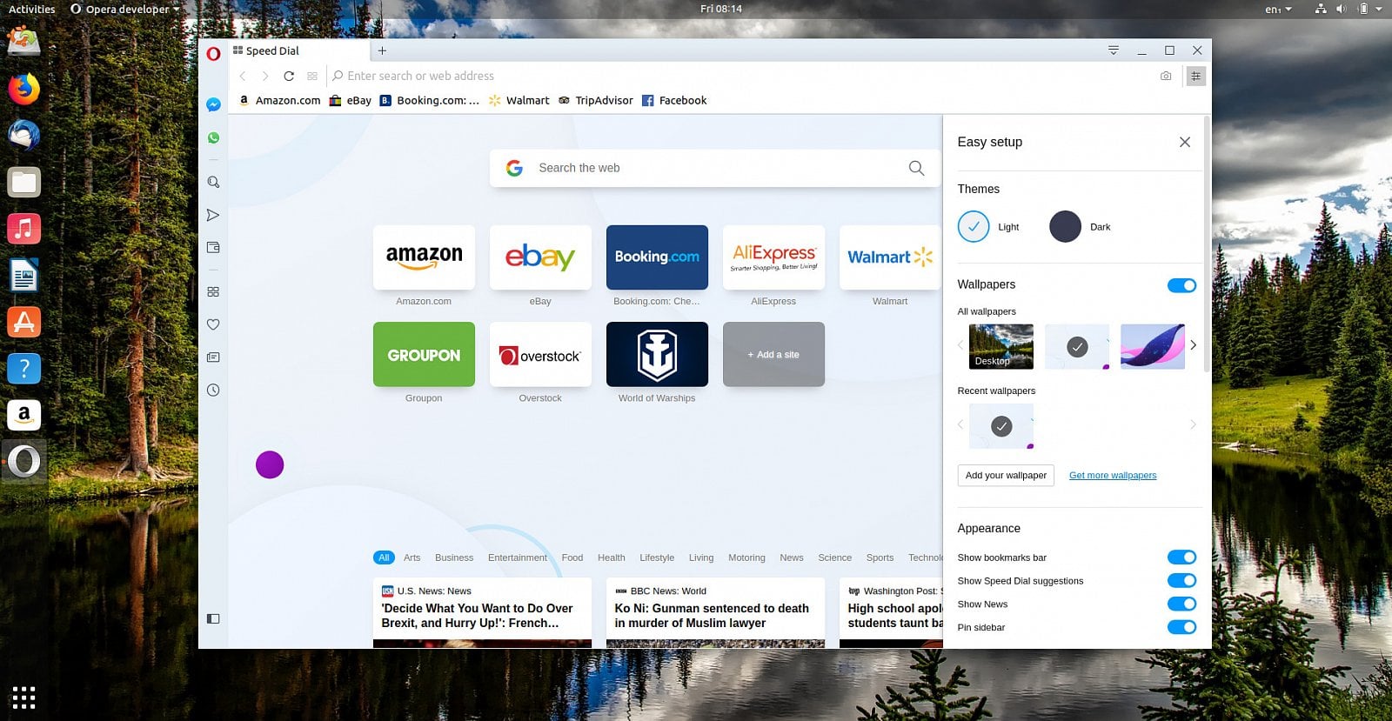The width and height of the screenshot is (1392, 721).
Task: Select the Arts news category
Action: click(x=412, y=557)
